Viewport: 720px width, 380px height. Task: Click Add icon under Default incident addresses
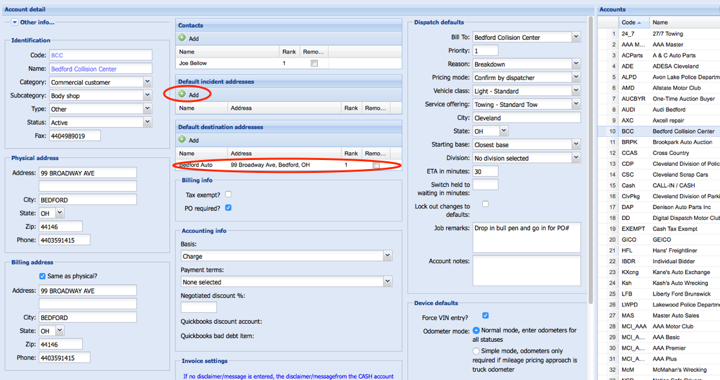(x=182, y=95)
